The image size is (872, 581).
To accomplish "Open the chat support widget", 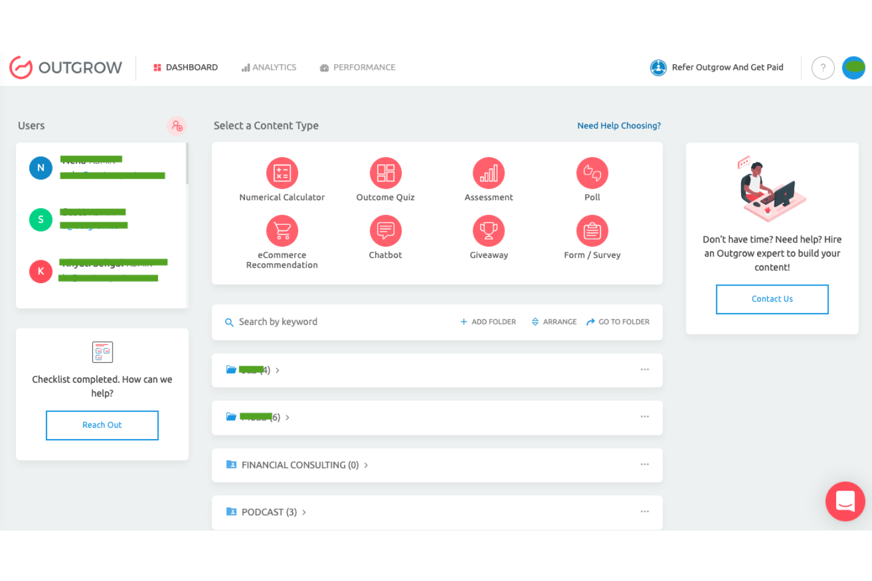I will tap(845, 502).
